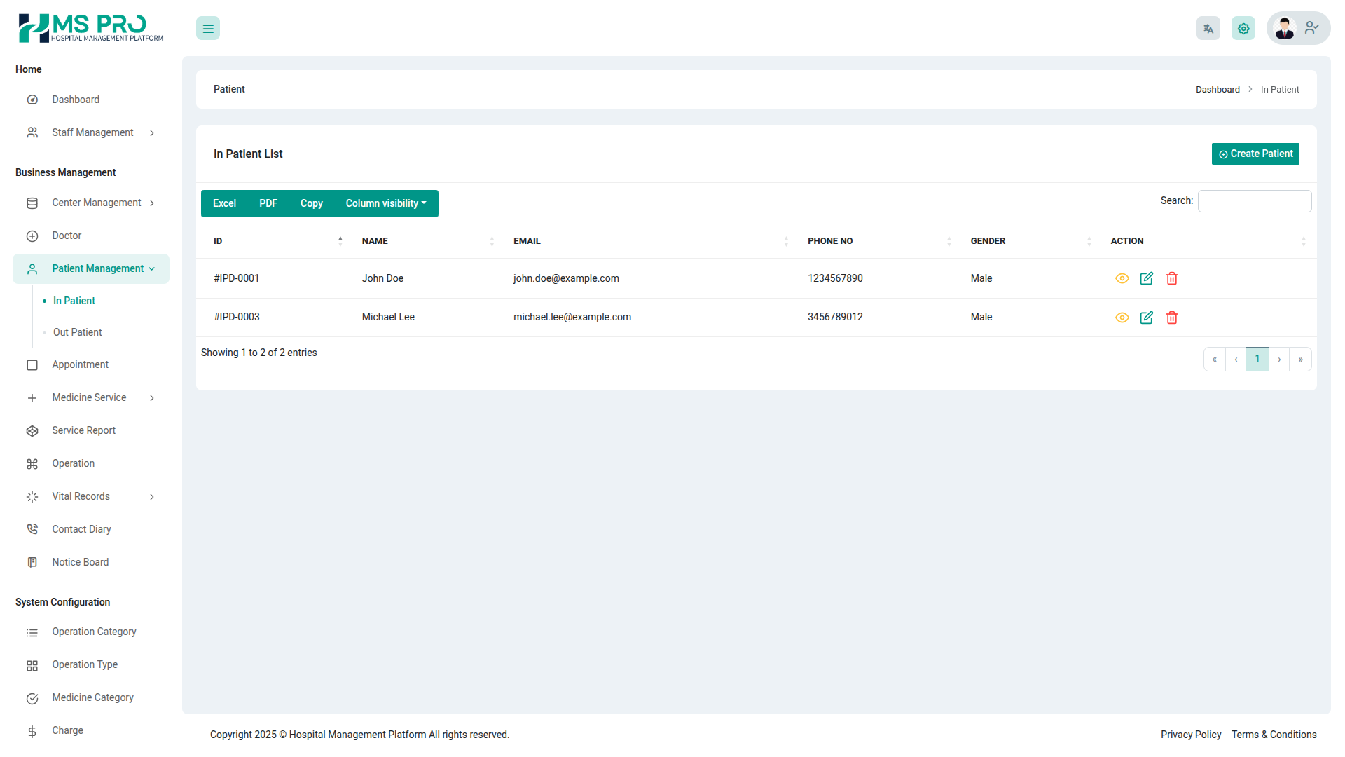Viewport: 1345px width, 757px height.
Task: Export table with PDF button
Action: tap(268, 203)
